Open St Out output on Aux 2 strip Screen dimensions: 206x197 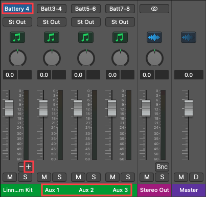pyautogui.click(x=86, y=22)
